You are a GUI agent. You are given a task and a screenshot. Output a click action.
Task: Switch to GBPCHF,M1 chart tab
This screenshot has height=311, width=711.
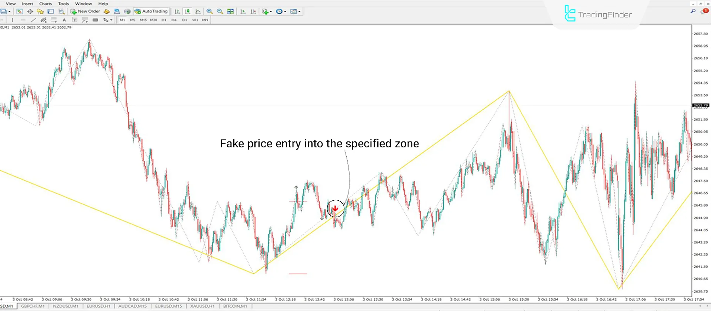click(x=33, y=306)
